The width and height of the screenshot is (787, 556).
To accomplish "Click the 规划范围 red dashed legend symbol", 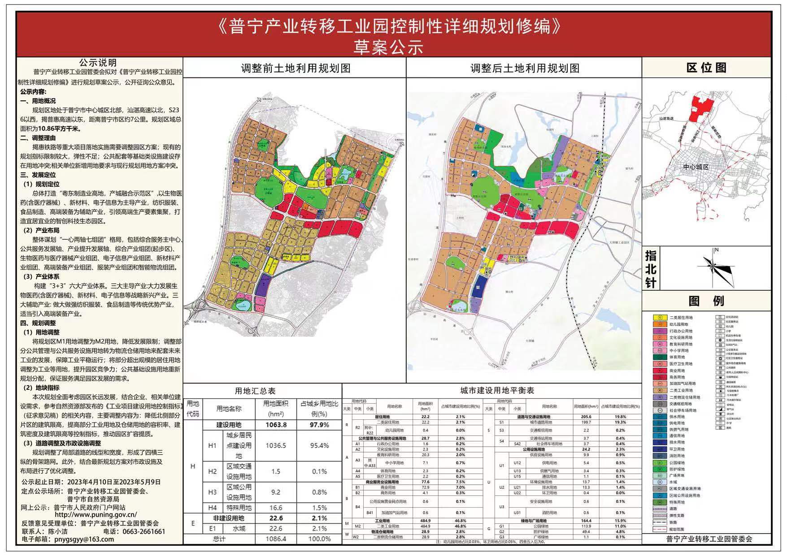I will pyautogui.click(x=660, y=529).
